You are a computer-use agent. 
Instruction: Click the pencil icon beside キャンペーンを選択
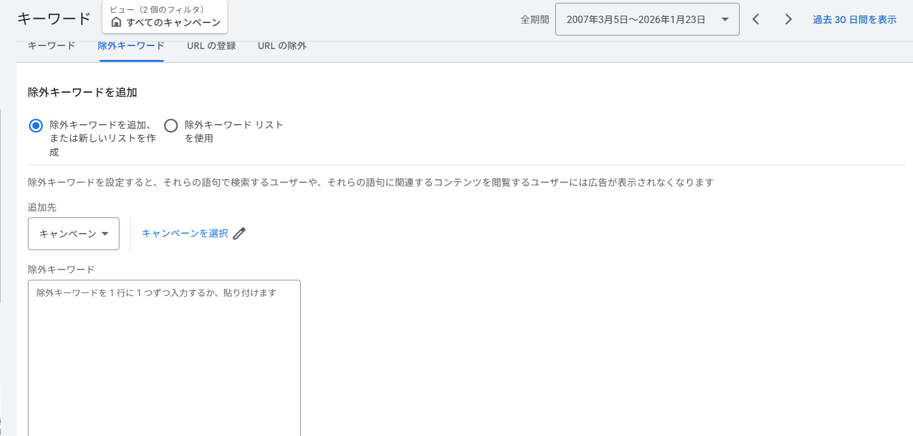pyautogui.click(x=239, y=234)
